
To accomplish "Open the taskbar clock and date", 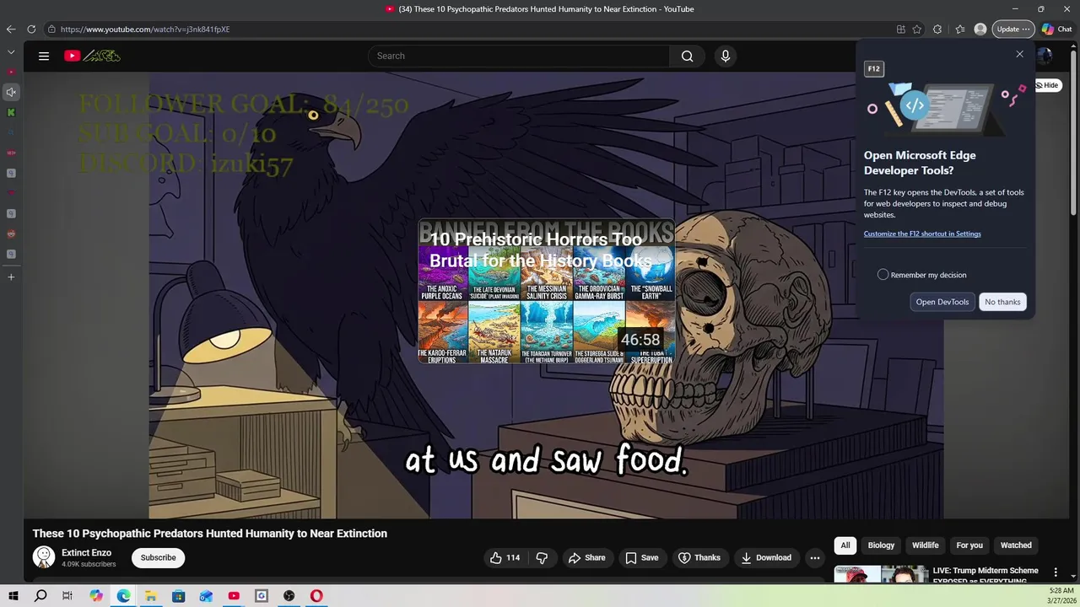I will pyautogui.click(x=1061, y=596).
